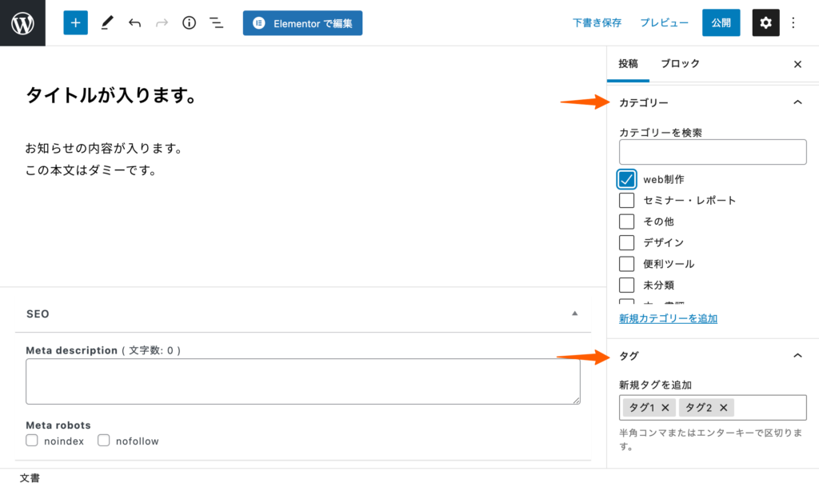Click the WordPress logo icon
This screenshot has height=487, width=819.
click(22, 22)
